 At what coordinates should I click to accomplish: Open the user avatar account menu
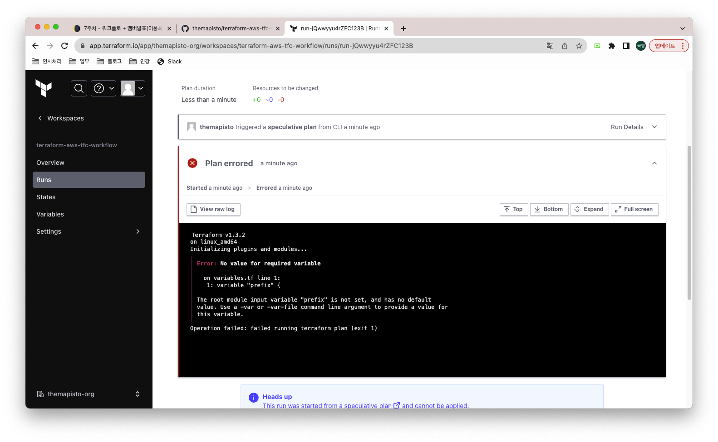(x=133, y=88)
